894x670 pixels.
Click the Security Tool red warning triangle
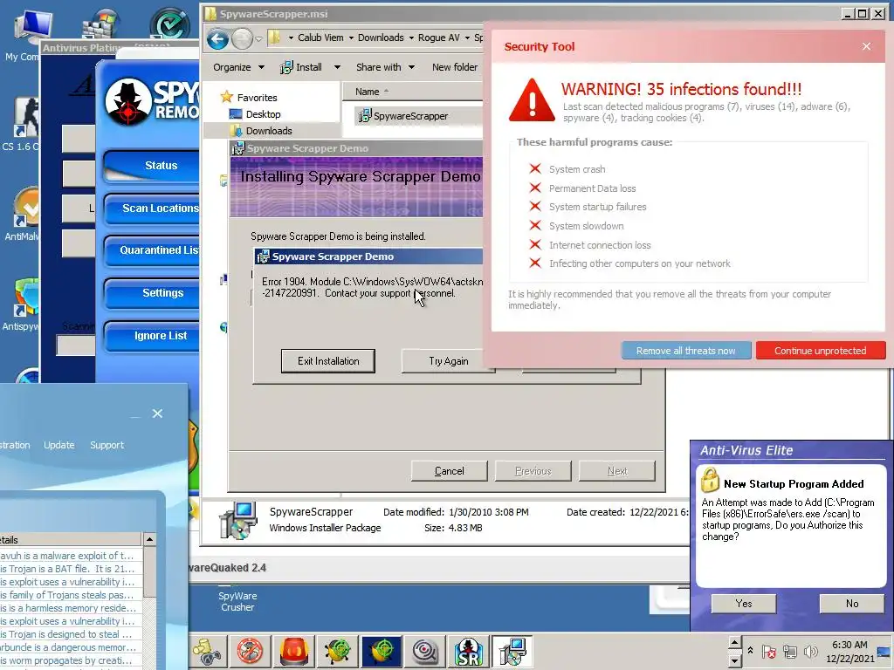(x=532, y=100)
